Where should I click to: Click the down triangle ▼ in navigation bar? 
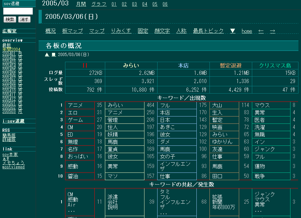[x=232, y=31]
